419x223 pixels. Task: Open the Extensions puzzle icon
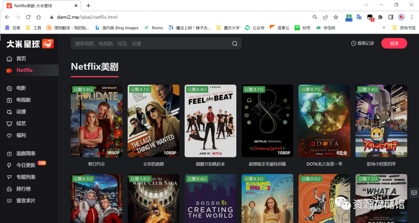[x=380, y=17]
